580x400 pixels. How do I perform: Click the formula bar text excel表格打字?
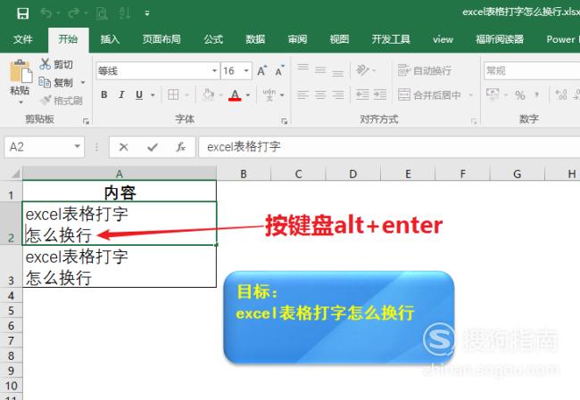(244, 147)
